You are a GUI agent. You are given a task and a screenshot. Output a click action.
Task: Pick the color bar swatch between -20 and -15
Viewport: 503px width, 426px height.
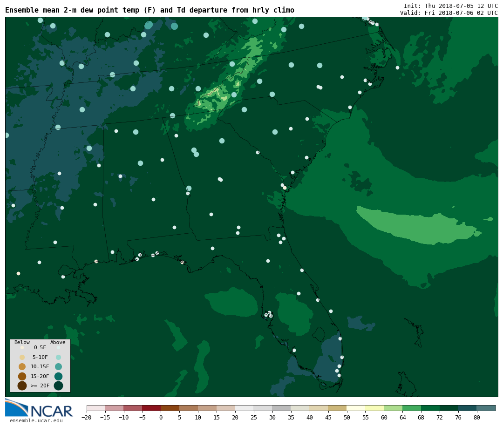pos(96,408)
